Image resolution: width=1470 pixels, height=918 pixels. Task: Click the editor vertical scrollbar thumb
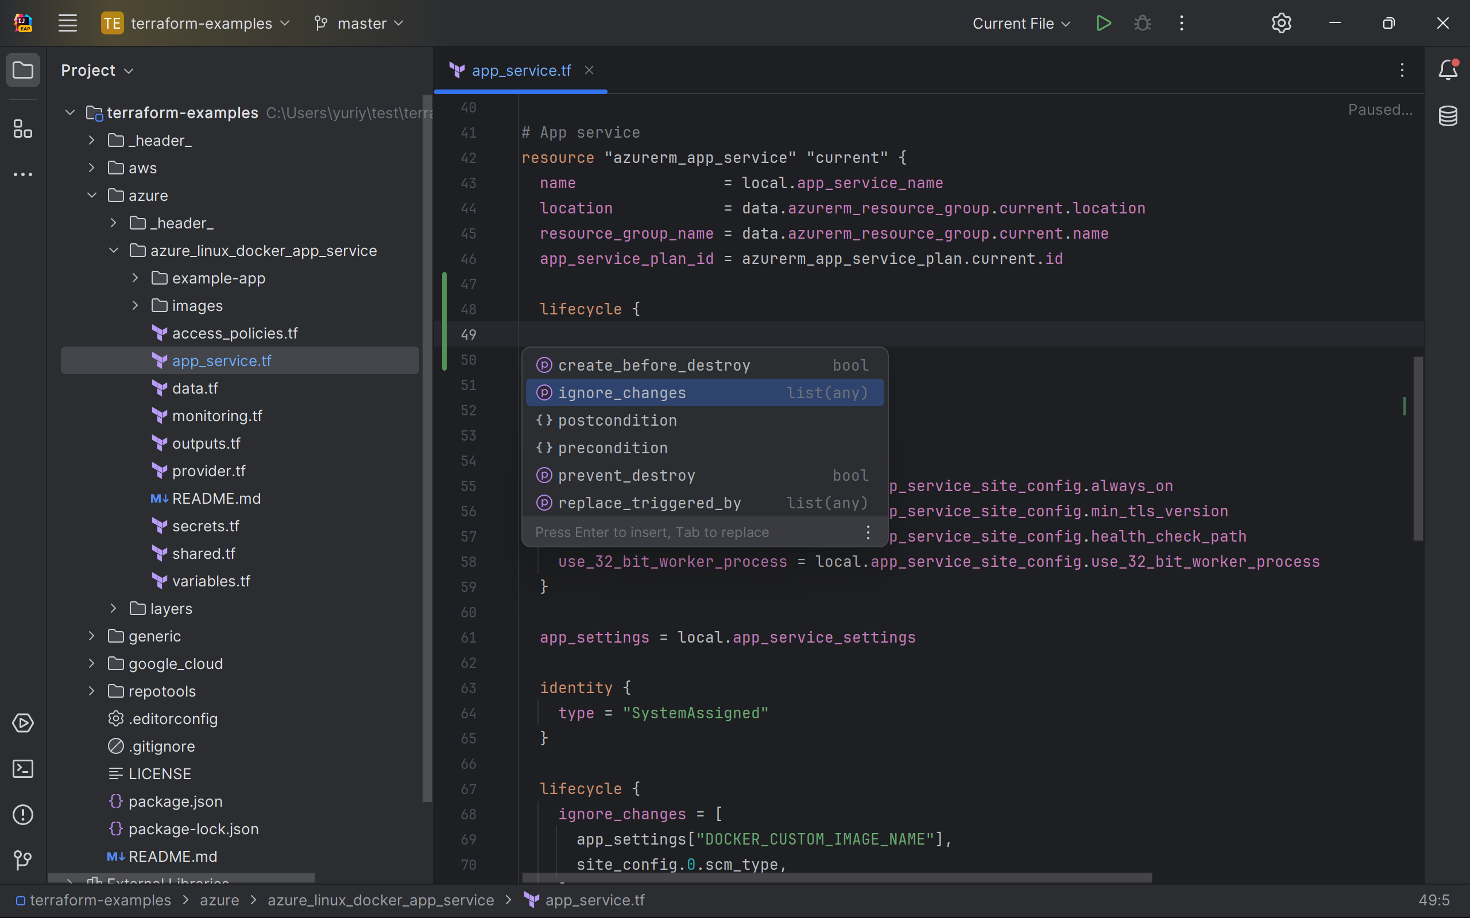1418,448
